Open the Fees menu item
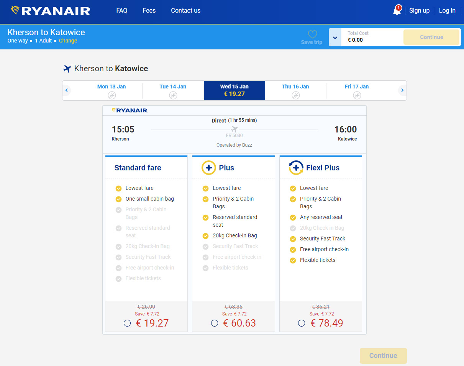 point(149,11)
